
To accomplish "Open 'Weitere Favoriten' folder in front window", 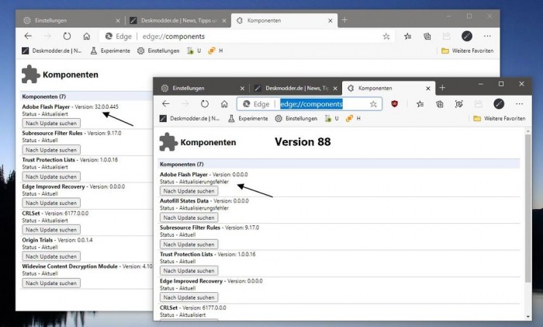I will 499,119.
